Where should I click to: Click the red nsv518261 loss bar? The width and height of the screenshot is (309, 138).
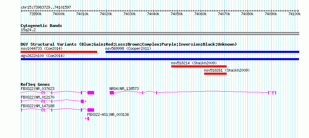pos(215,74)
